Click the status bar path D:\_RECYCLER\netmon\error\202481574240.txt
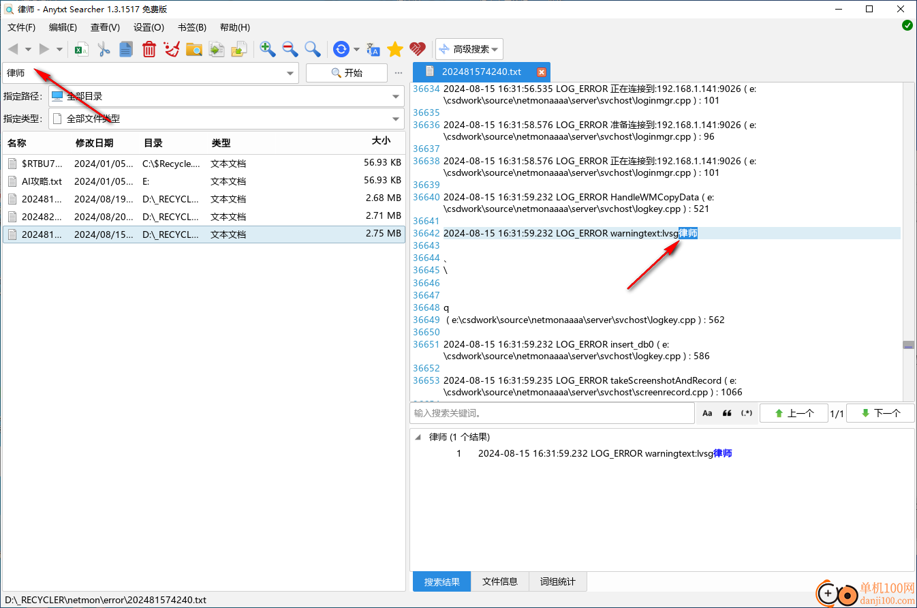Viewport: 917px width, 608px height. pyautogui.click(x=105, y=600)
